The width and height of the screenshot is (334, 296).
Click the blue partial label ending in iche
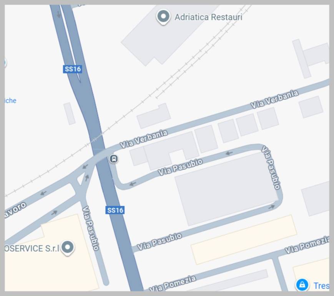click(x=10, y=100)
